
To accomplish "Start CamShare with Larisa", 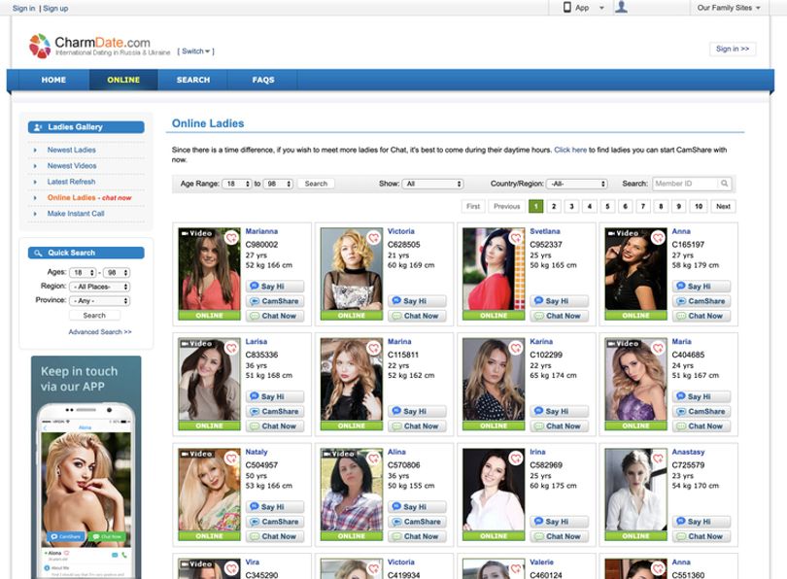I will point(275,412).
